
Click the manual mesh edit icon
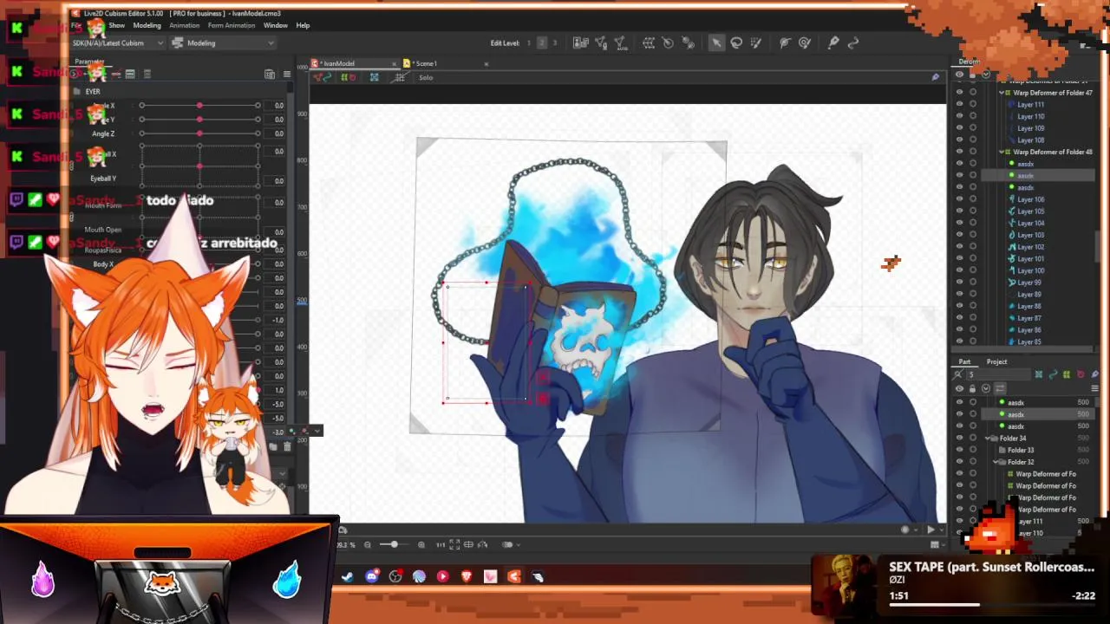[601, 42]
